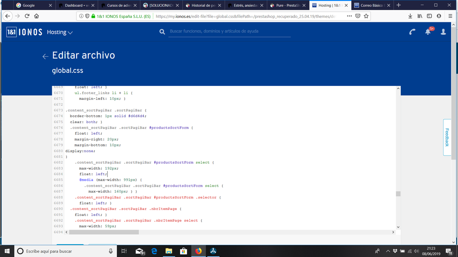Bookmark this page with star icon

tap(366, 16)
